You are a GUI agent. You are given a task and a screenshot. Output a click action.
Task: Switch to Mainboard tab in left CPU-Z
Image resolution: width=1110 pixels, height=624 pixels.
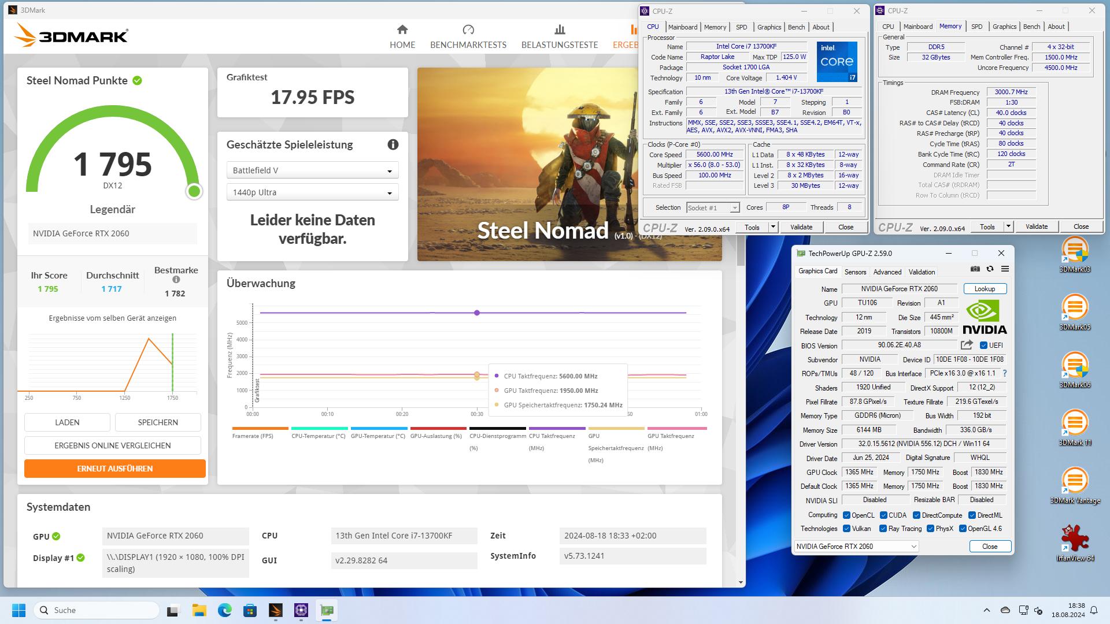coord(683,27)
